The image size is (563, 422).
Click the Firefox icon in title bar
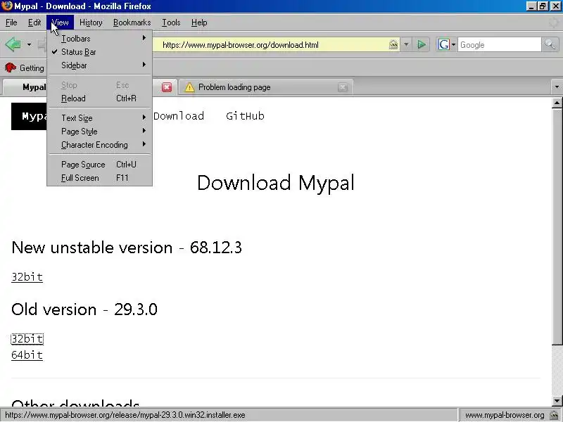pos(7,6)
